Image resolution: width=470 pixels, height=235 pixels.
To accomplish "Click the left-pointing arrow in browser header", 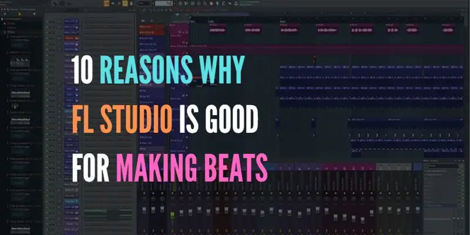I will [x=34, y=14].
